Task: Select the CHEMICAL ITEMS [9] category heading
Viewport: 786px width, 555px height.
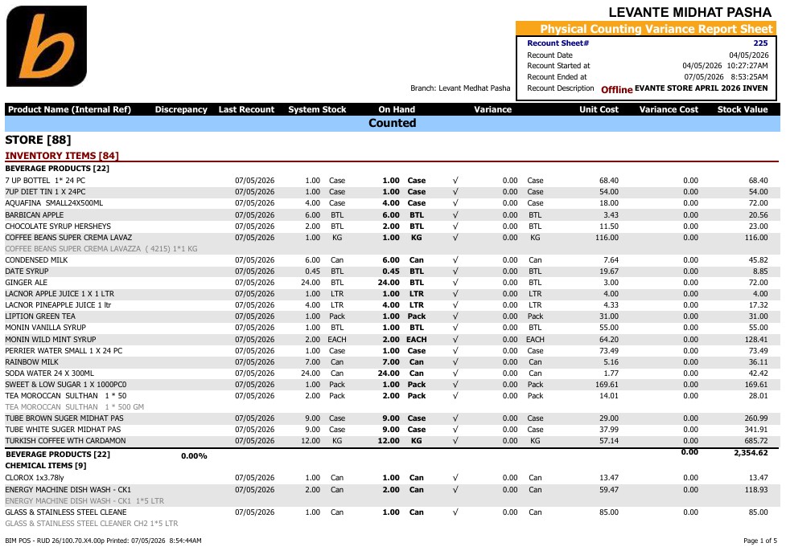Action: pos(46,465)
